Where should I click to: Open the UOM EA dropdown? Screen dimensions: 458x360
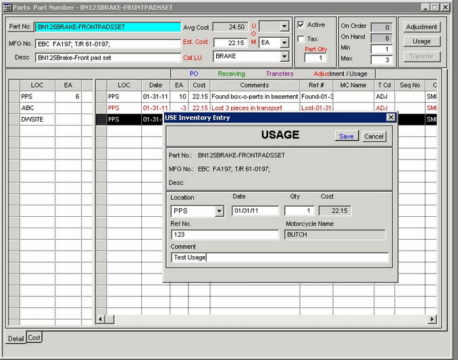pos(284,43)
